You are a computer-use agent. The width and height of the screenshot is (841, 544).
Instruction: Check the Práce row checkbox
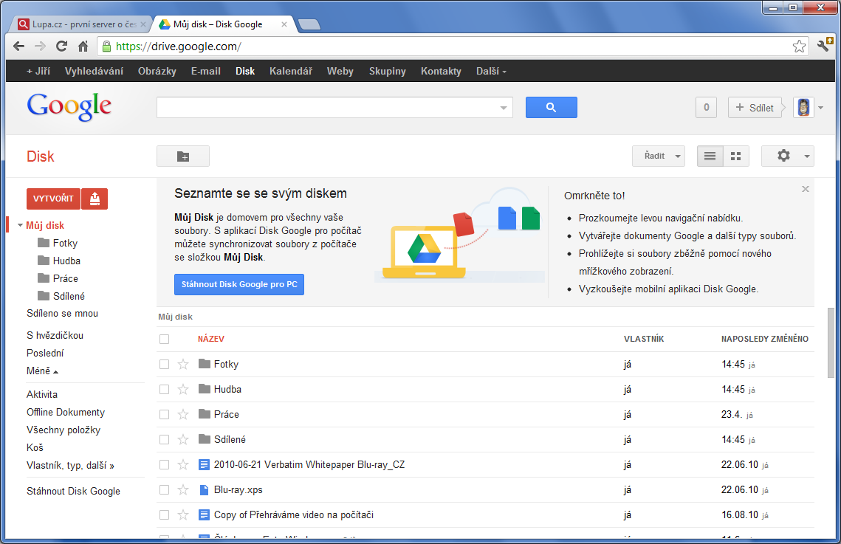164,414
